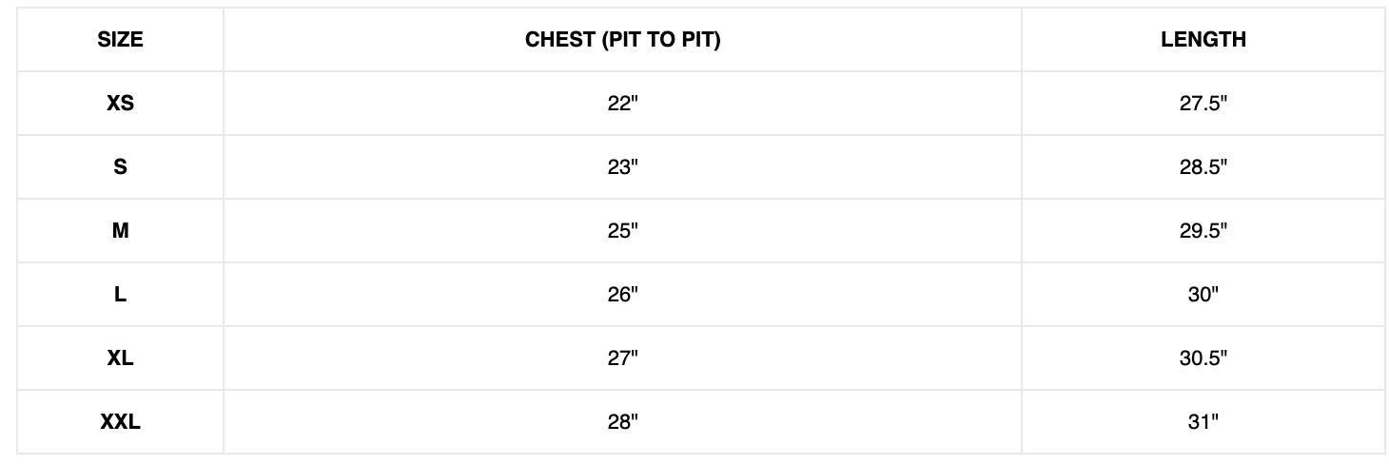This screenshot has height=464, width=1389.
Task: Click the CHEST (PIT TO PIT) header
Action: [622, 40]
